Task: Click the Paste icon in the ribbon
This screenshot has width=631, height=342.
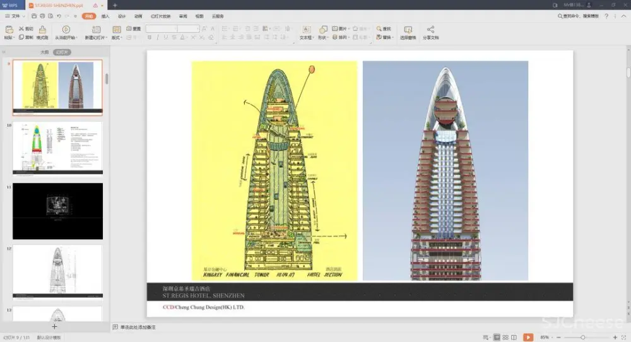Action: click(9, 30)
